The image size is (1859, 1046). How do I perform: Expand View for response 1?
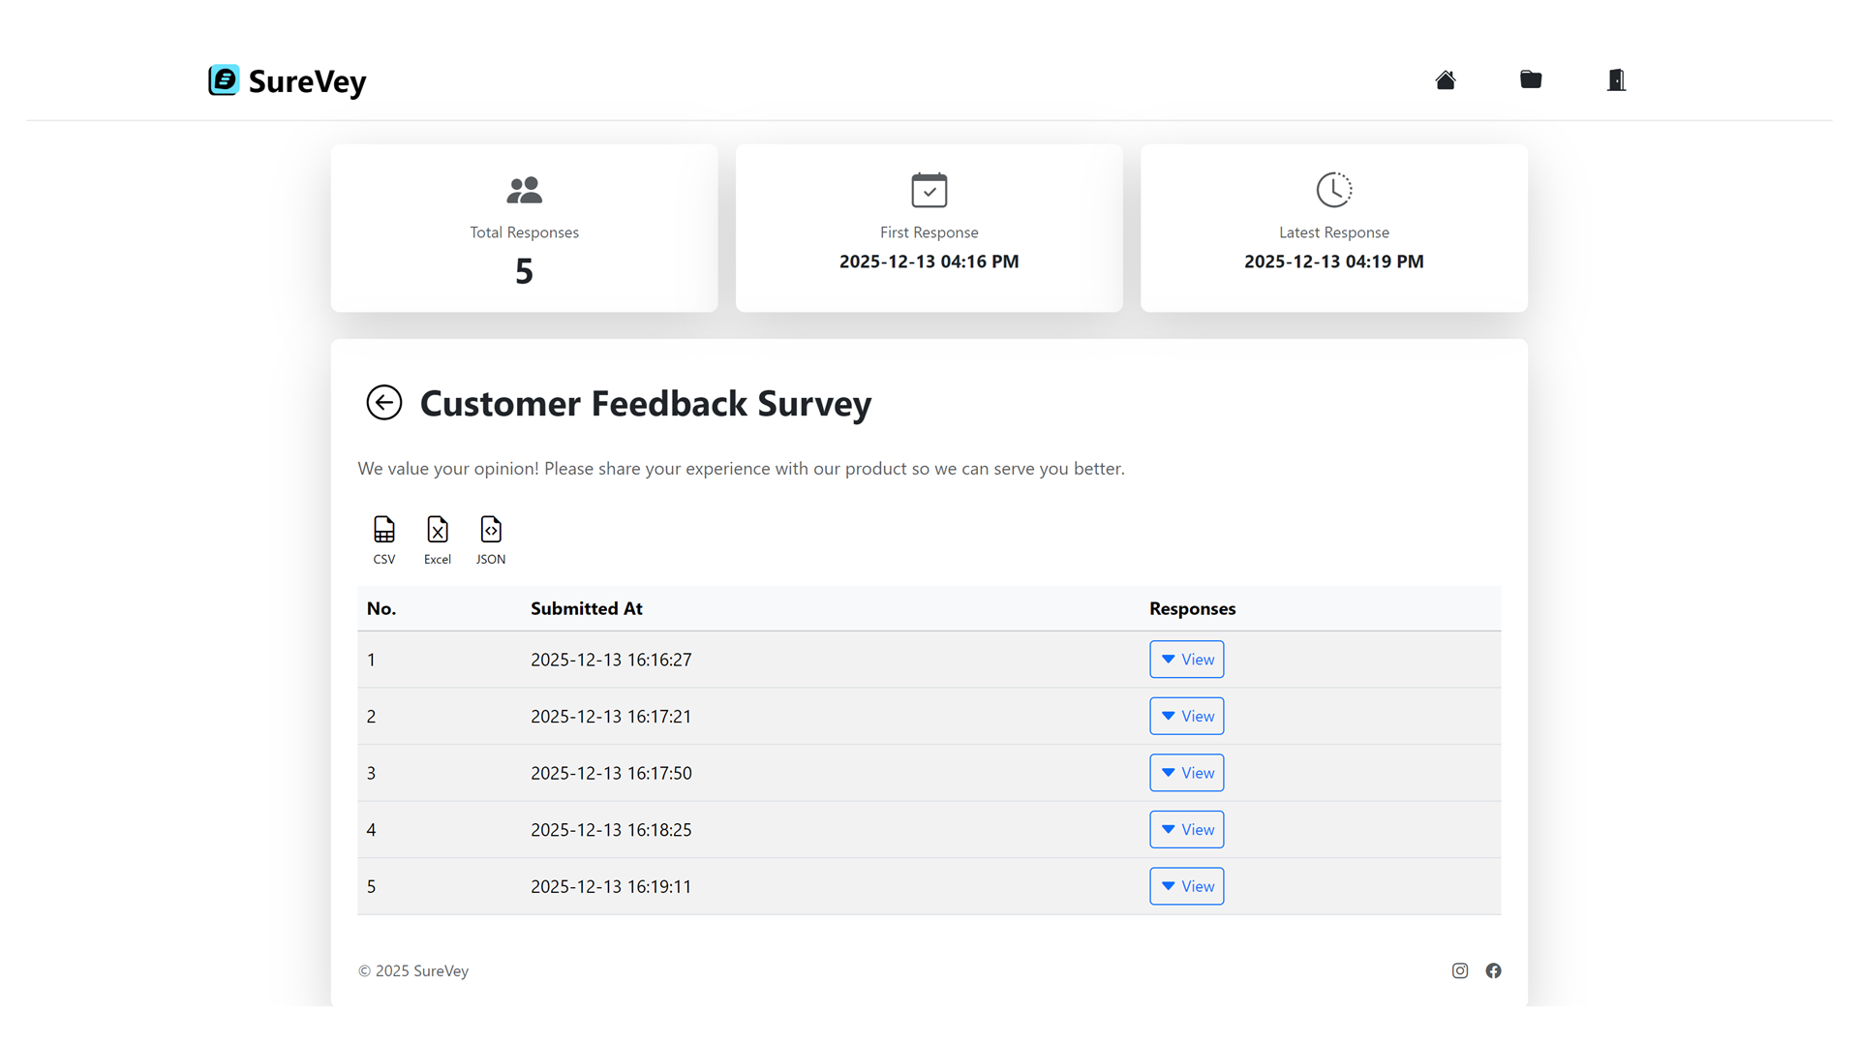click(x=1186, y=660)
